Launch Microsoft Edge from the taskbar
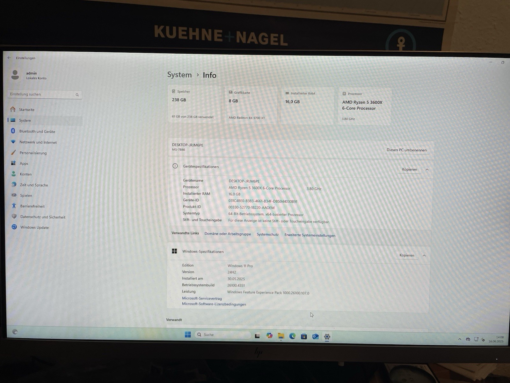The width and height of the screenshot is (510, 383). (292, 336)
